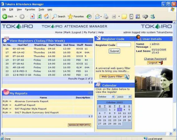Click the browser Back button
This screenshot has height=140, width=177.
(8, 16)
